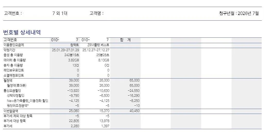Select the 합계 column header
The width and height of the screenshot is (272, 132).
point(125,40)
